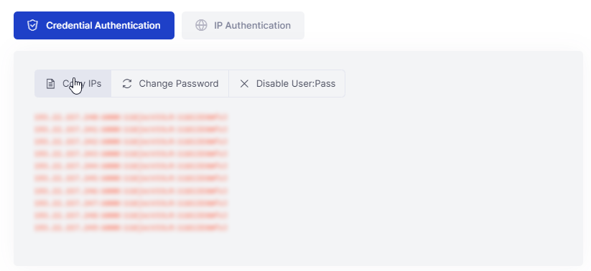Hit the Disable User:Pass button text
This screenshot has width=591, height=271.
coord(296,84)
